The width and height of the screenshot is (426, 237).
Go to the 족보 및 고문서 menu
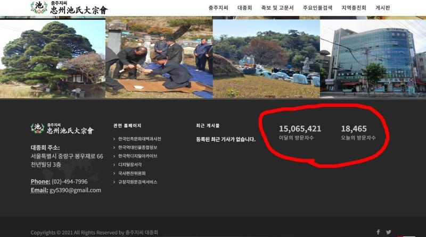(x=277, y=8)
